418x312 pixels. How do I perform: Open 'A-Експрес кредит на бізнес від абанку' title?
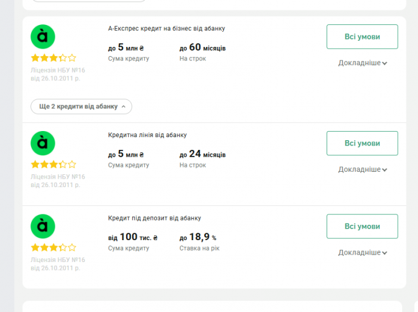point(166,28)
